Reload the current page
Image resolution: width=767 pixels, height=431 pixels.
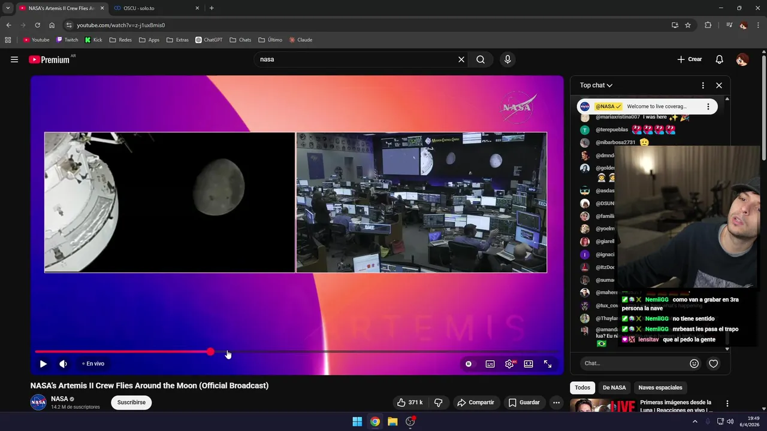[x=37, y=25]
